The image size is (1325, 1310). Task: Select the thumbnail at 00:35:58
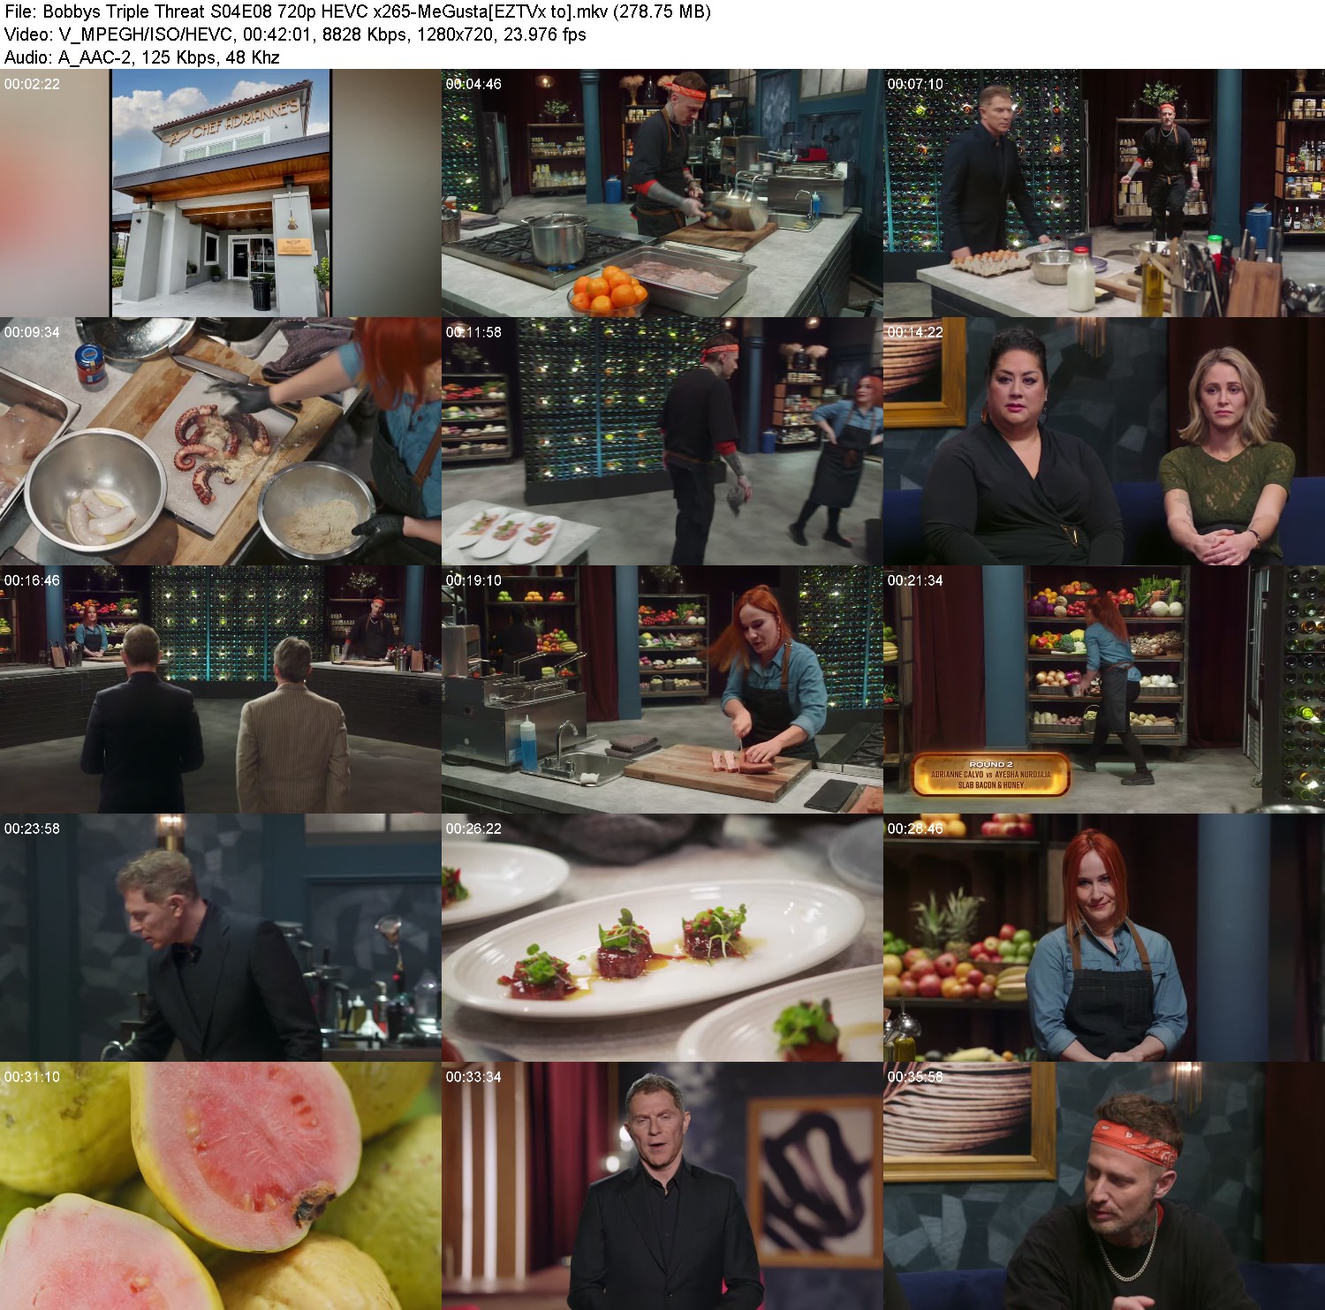coord(1104,1186)
